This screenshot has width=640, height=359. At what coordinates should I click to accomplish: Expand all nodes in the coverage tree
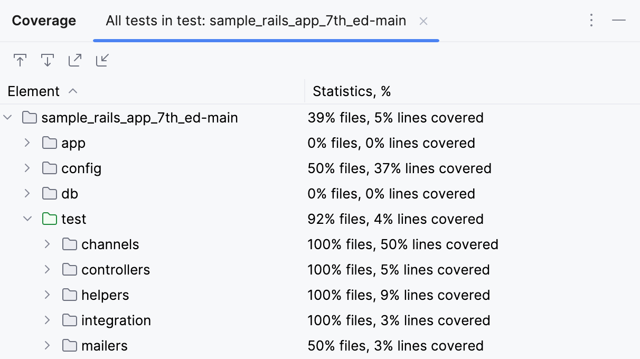pyautogui.click(x=48, y=60)
